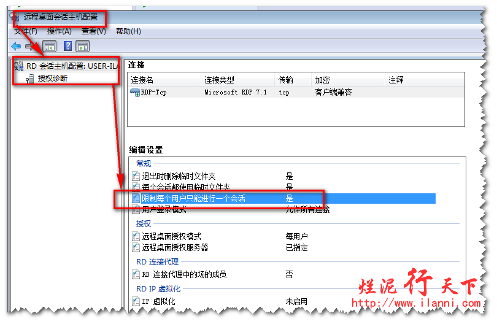Select the RDP-Tcp connection row

[296, 92]
